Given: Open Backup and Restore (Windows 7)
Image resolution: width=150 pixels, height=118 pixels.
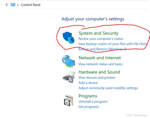Looking at the screenshot, I should click(102, 49).
